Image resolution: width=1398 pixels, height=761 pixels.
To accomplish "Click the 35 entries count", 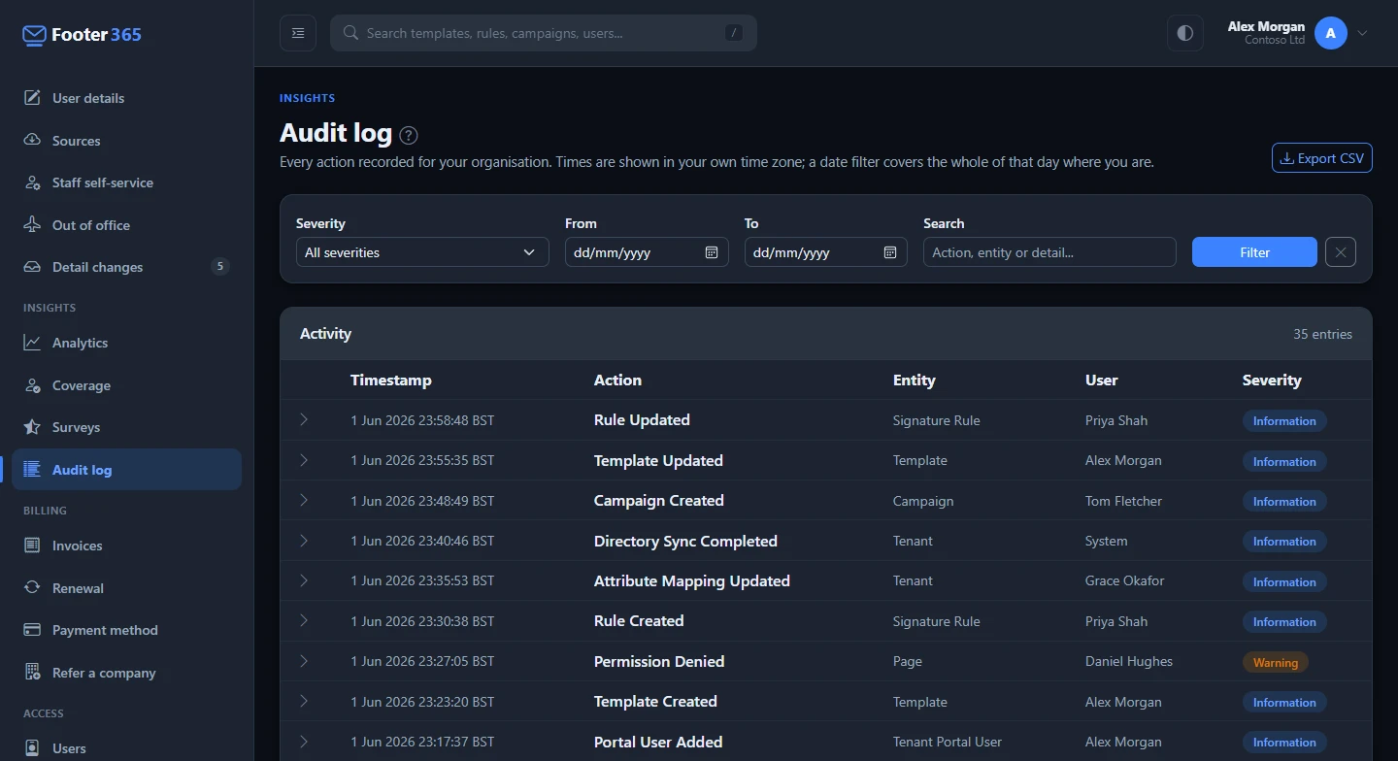I will point(1322,334).
